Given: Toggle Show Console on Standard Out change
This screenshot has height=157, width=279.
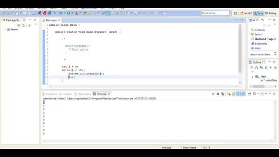Looking at the screenshot, I should coord(238,94).
